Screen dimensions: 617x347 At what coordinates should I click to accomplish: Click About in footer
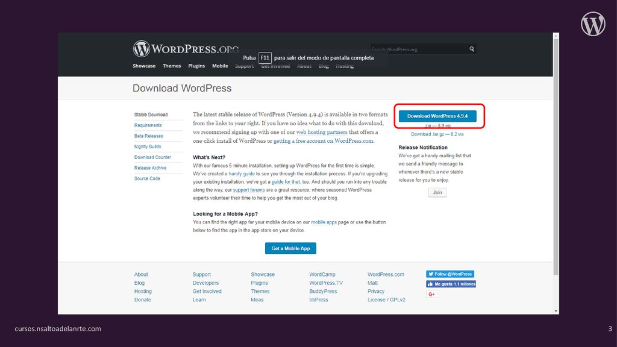141,274
